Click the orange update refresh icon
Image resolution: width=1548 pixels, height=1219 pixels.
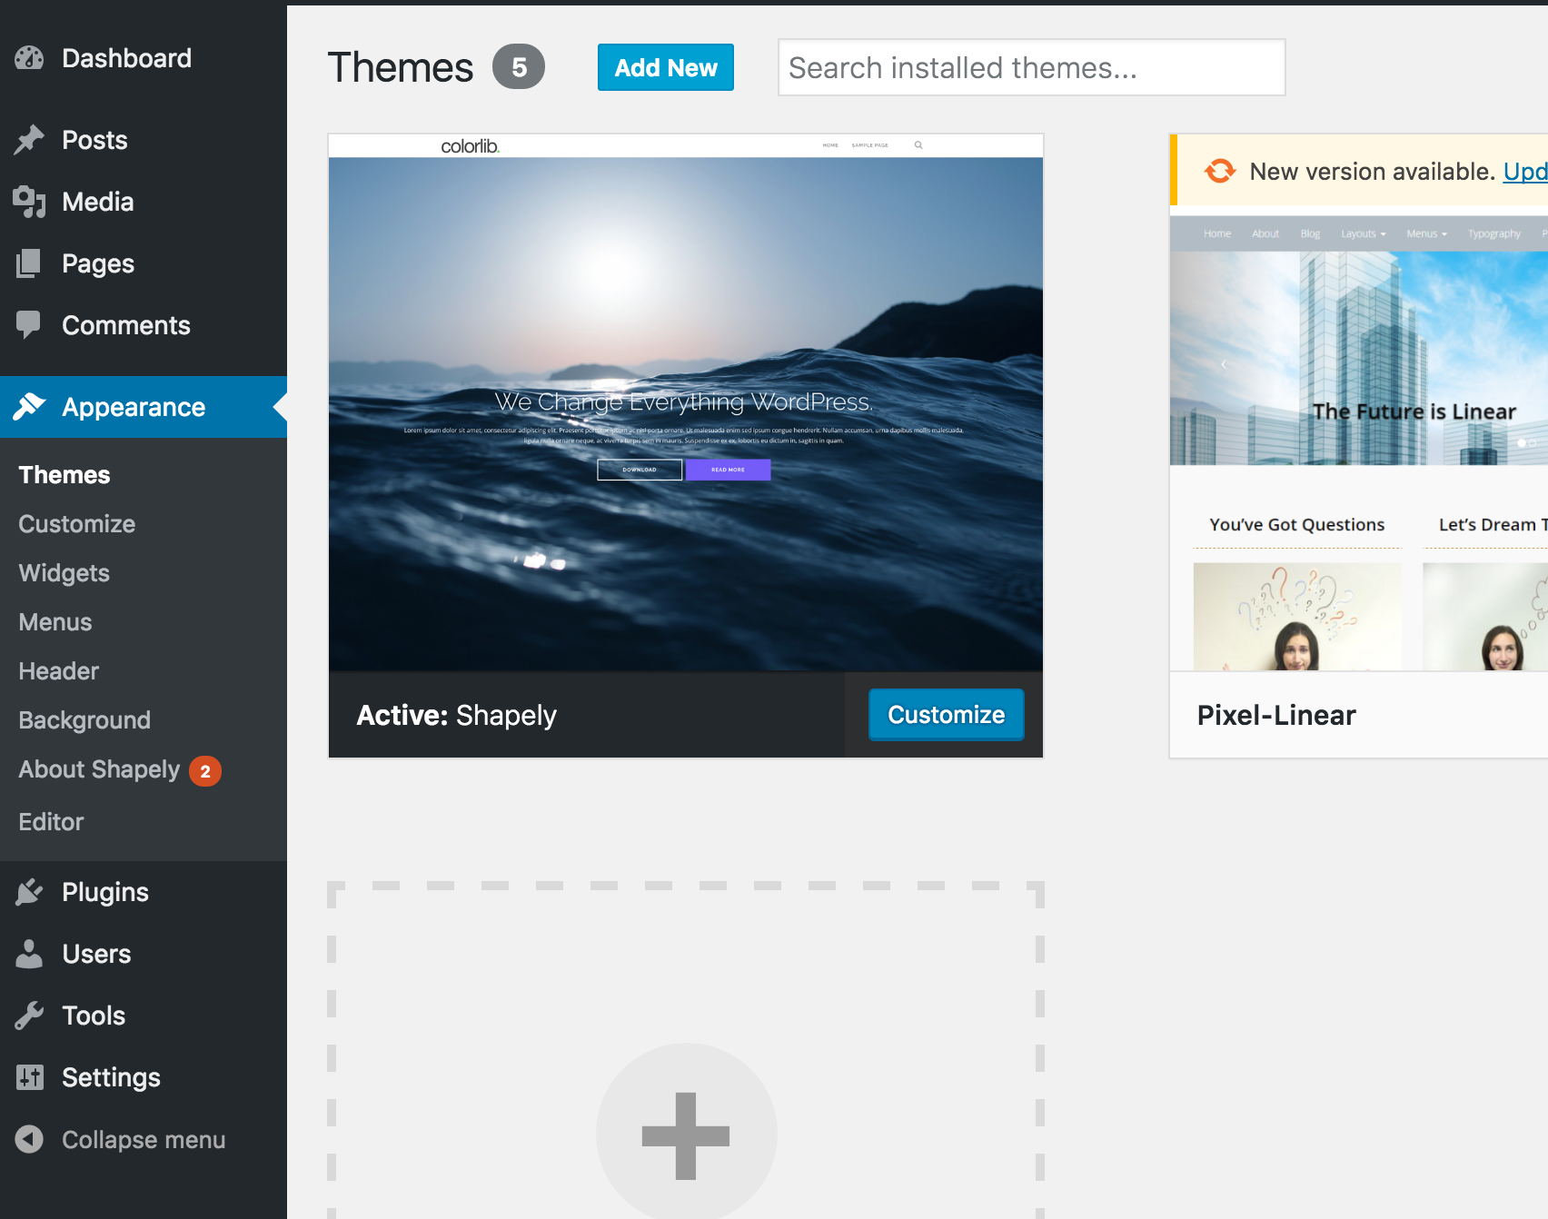pyautogui.click(x=1220, y=171)
